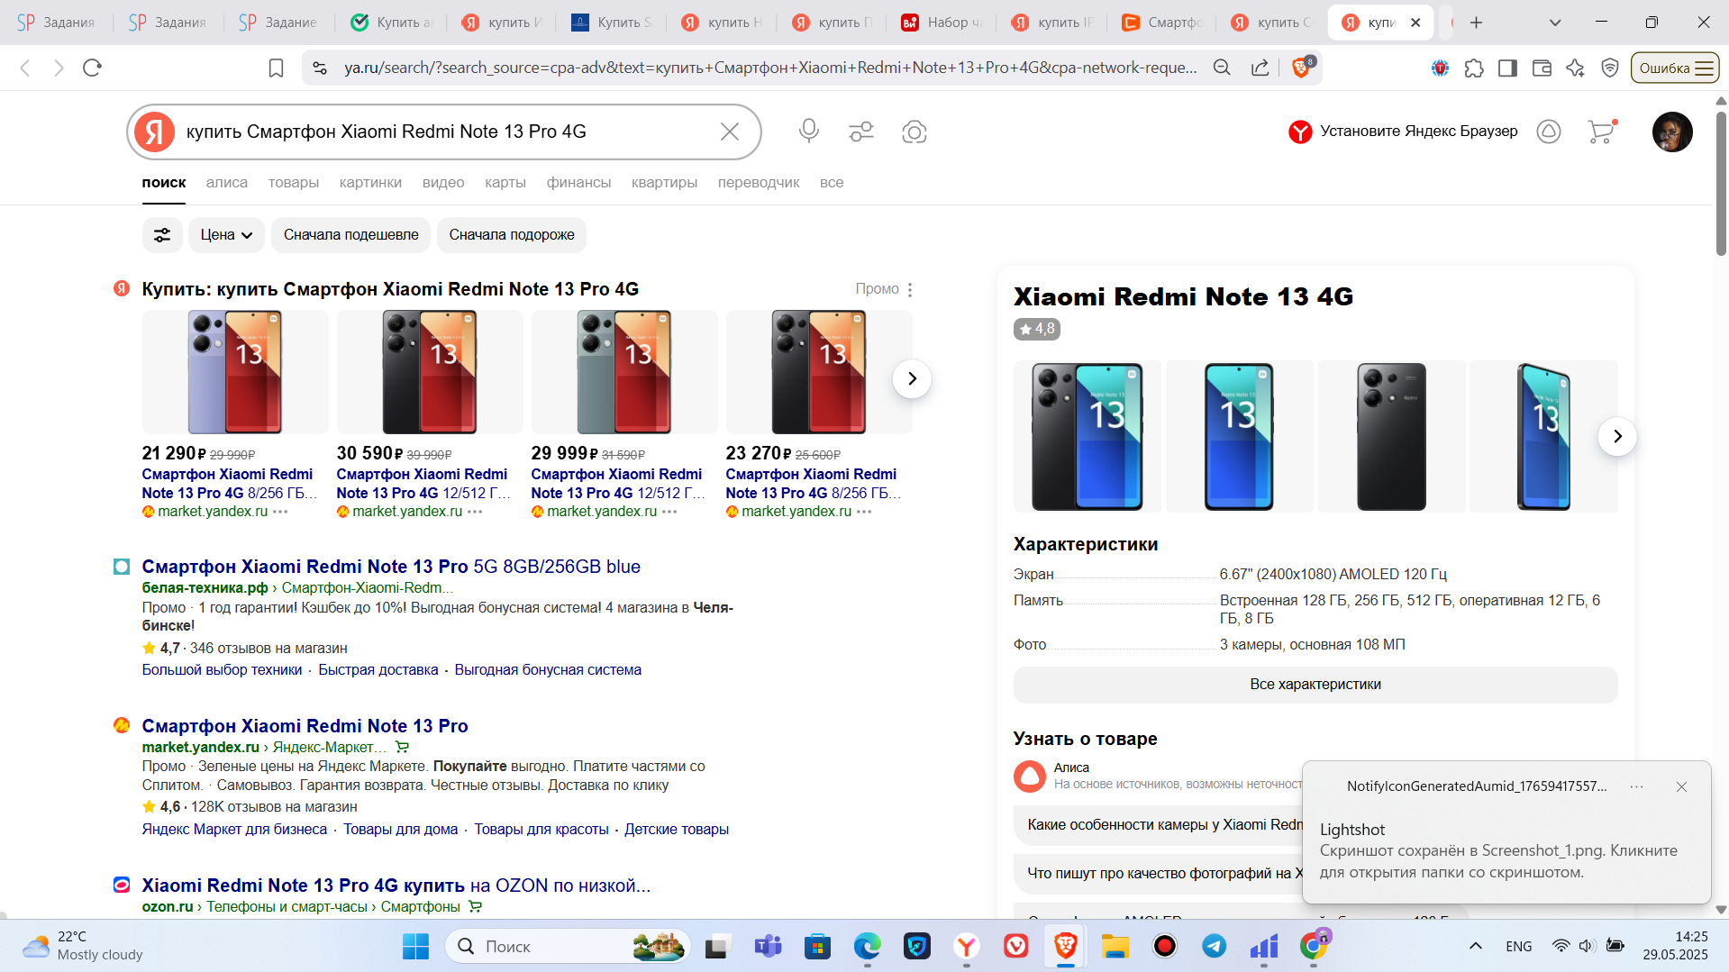Open image search camera icon

tap(914, 132)
